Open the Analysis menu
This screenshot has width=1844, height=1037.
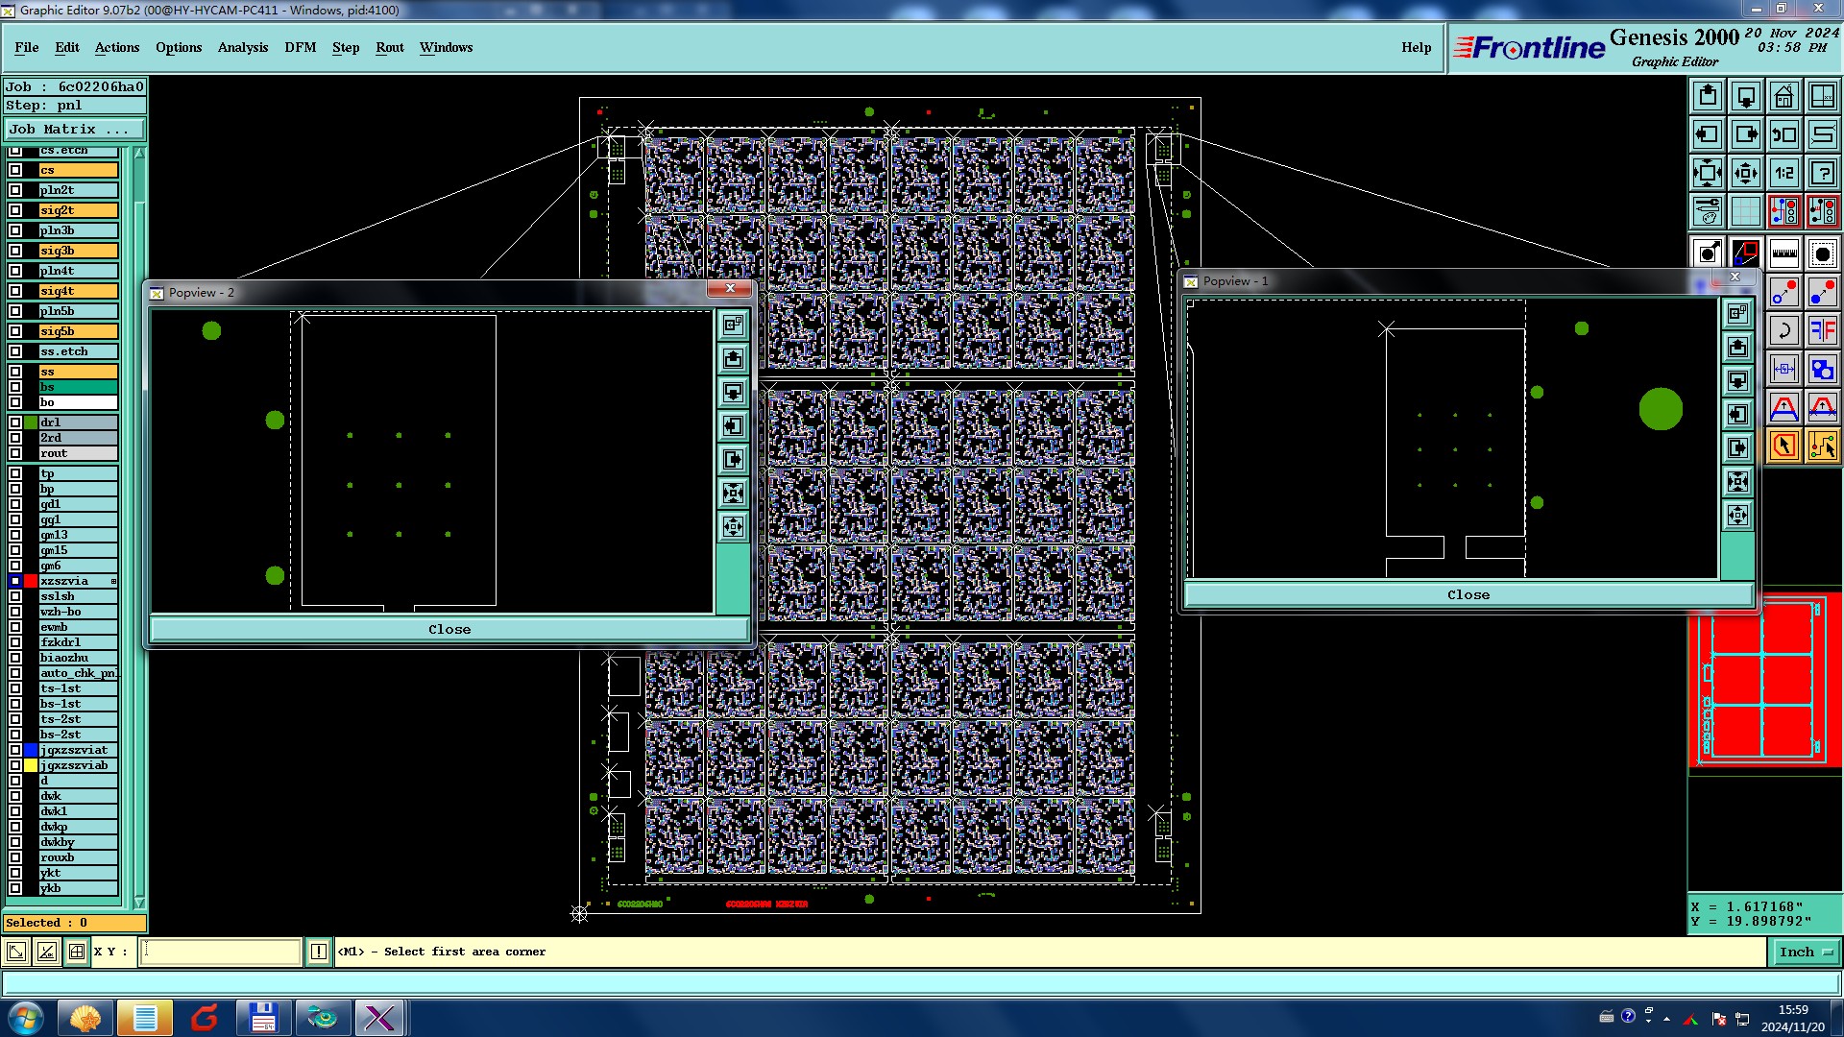(x=242, y=47)
